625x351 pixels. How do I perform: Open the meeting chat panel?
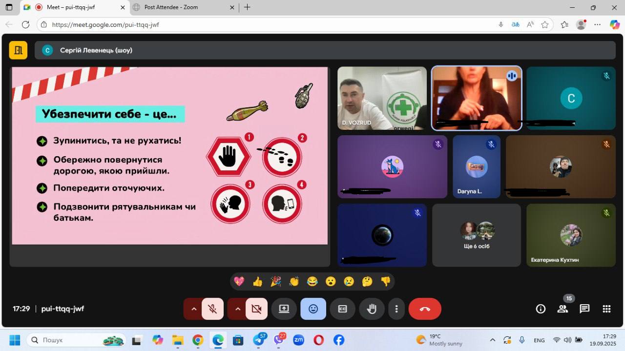tap(584, 309)
